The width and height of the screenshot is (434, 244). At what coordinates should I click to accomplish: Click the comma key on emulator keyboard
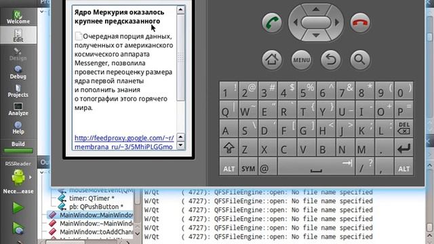384,167
